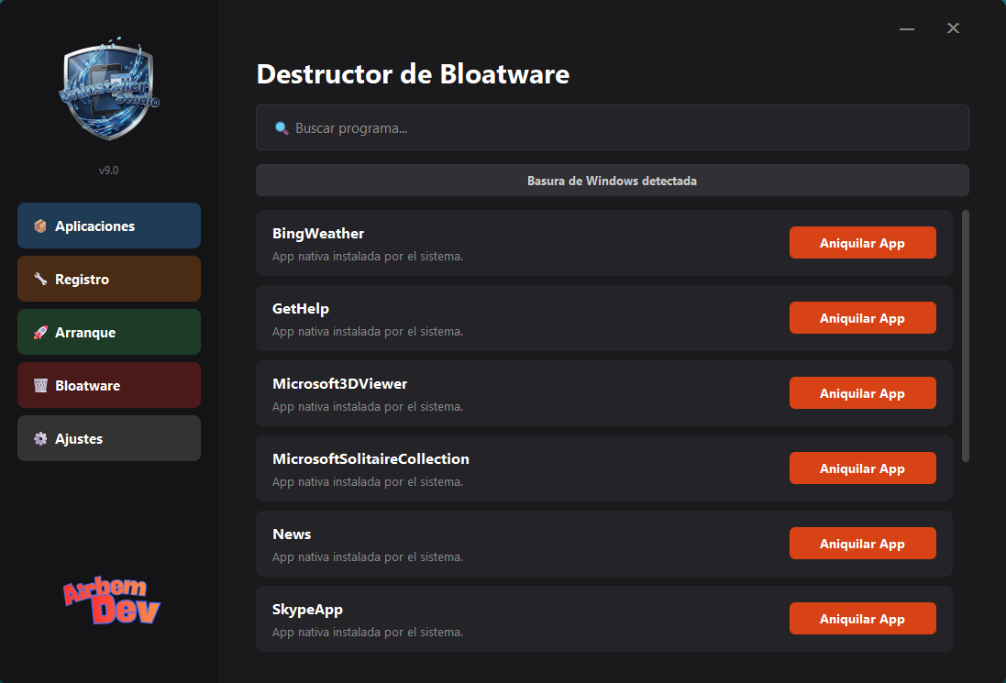Focus the Buscar programa search field
The width and height of the screenshot is (1006, 683).
click(x=612, y=127)
